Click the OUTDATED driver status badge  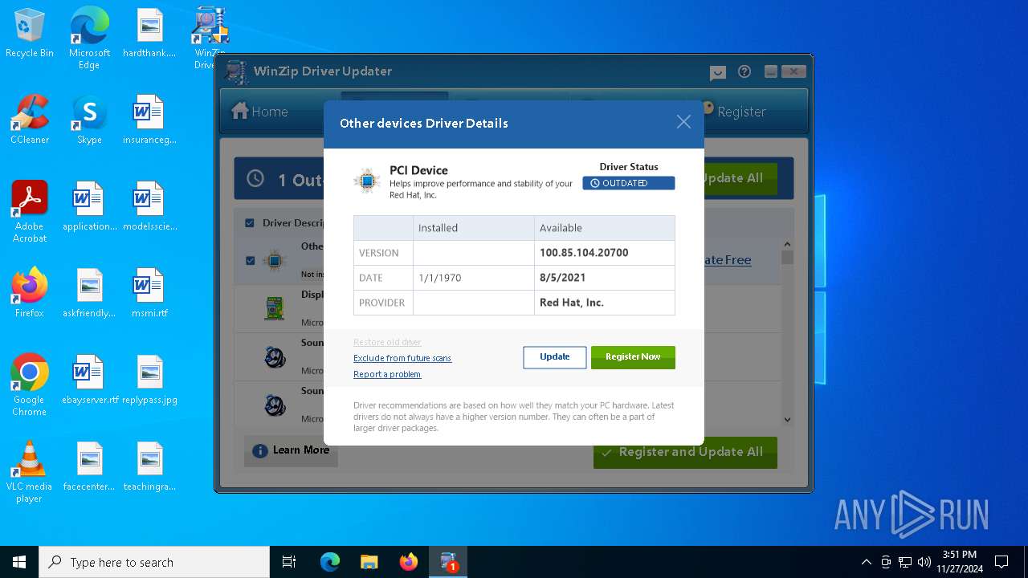pyautogui.click(x=629, y=183)
